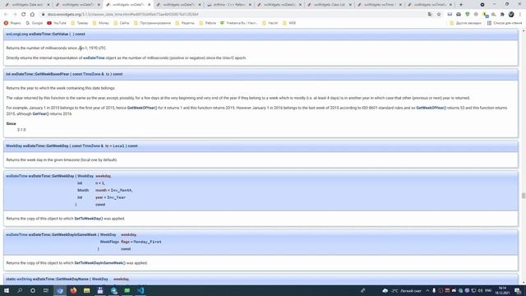The width and height of the screenshot is (526, 296).
Task: Switch to Chrome on the taskbar
Action: pyautogui.click(x=60, y=290)
